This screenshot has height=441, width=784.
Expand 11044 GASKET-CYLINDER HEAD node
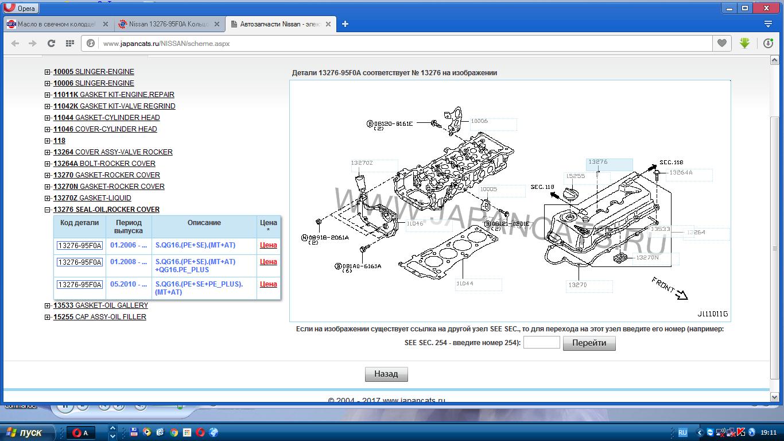[48, 118]
